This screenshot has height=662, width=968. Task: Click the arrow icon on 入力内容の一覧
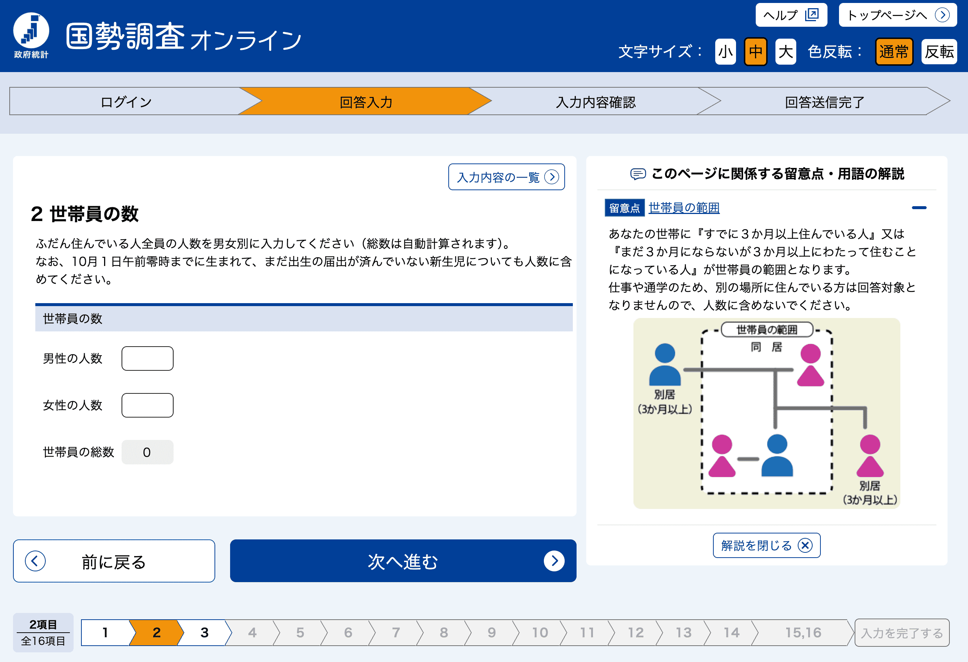pyautogui.click(x=552, y=177)
